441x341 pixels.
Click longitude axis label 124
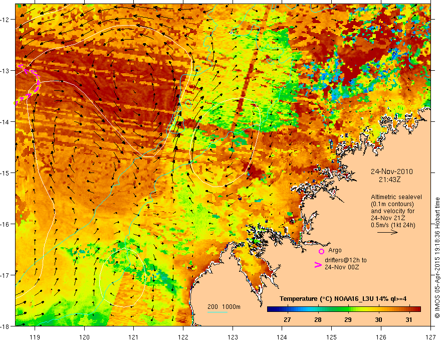point(282,337)
